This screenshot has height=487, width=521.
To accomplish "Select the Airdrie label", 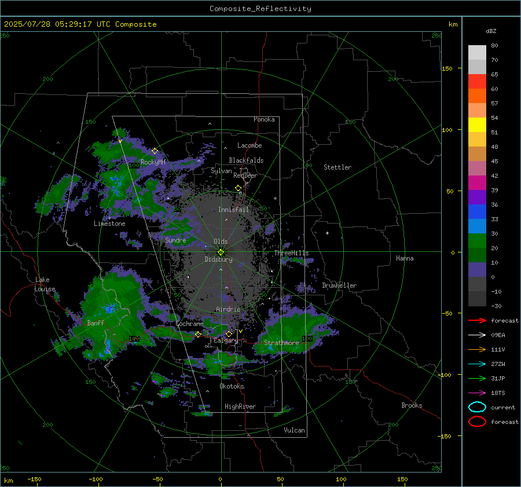I will click(228, 309).
